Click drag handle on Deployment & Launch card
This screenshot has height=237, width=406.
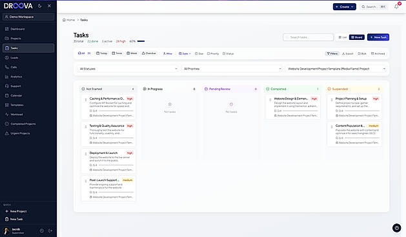[86, 154]
